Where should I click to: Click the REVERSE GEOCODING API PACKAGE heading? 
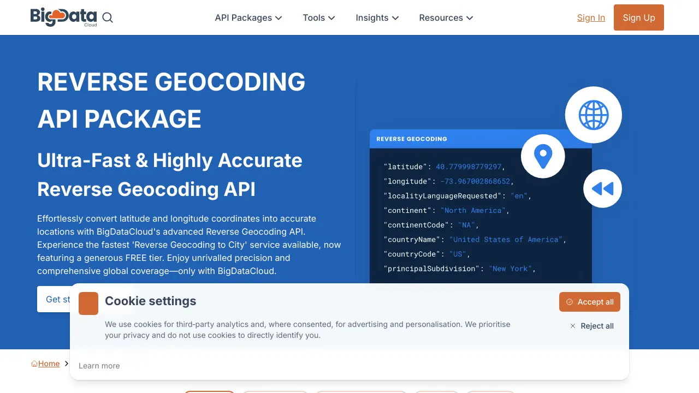tap(171, 100)
